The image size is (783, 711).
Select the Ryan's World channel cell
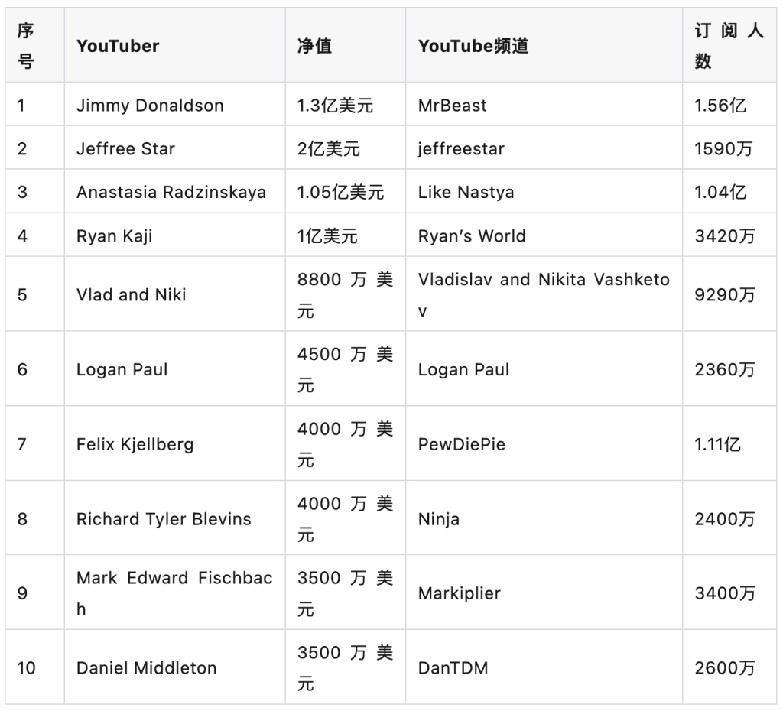(544, 235)
